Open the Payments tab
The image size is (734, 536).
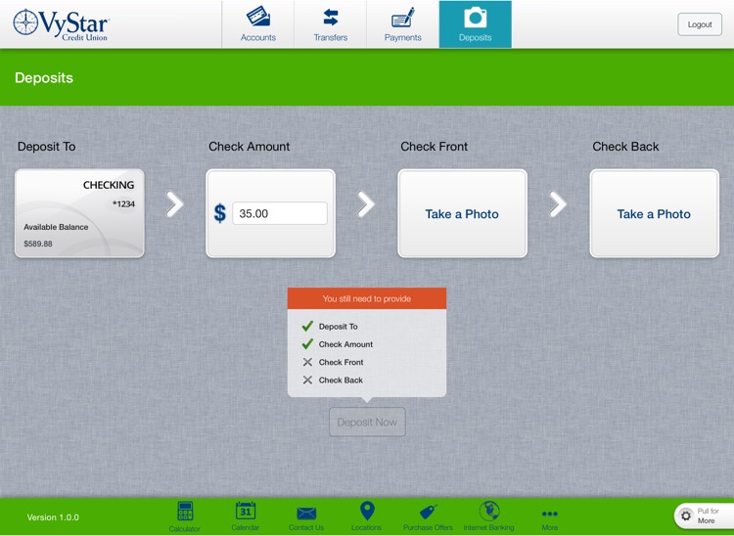point(402,24)
